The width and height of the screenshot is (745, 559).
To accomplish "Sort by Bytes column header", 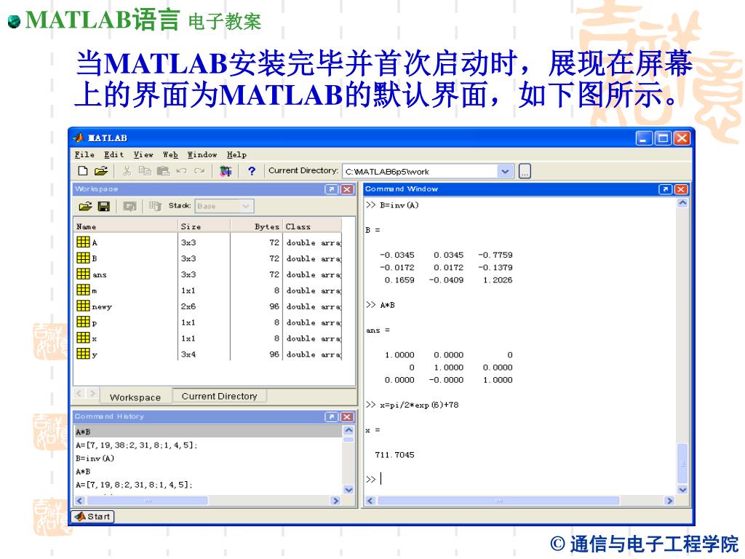I will (x=257, y=227).
